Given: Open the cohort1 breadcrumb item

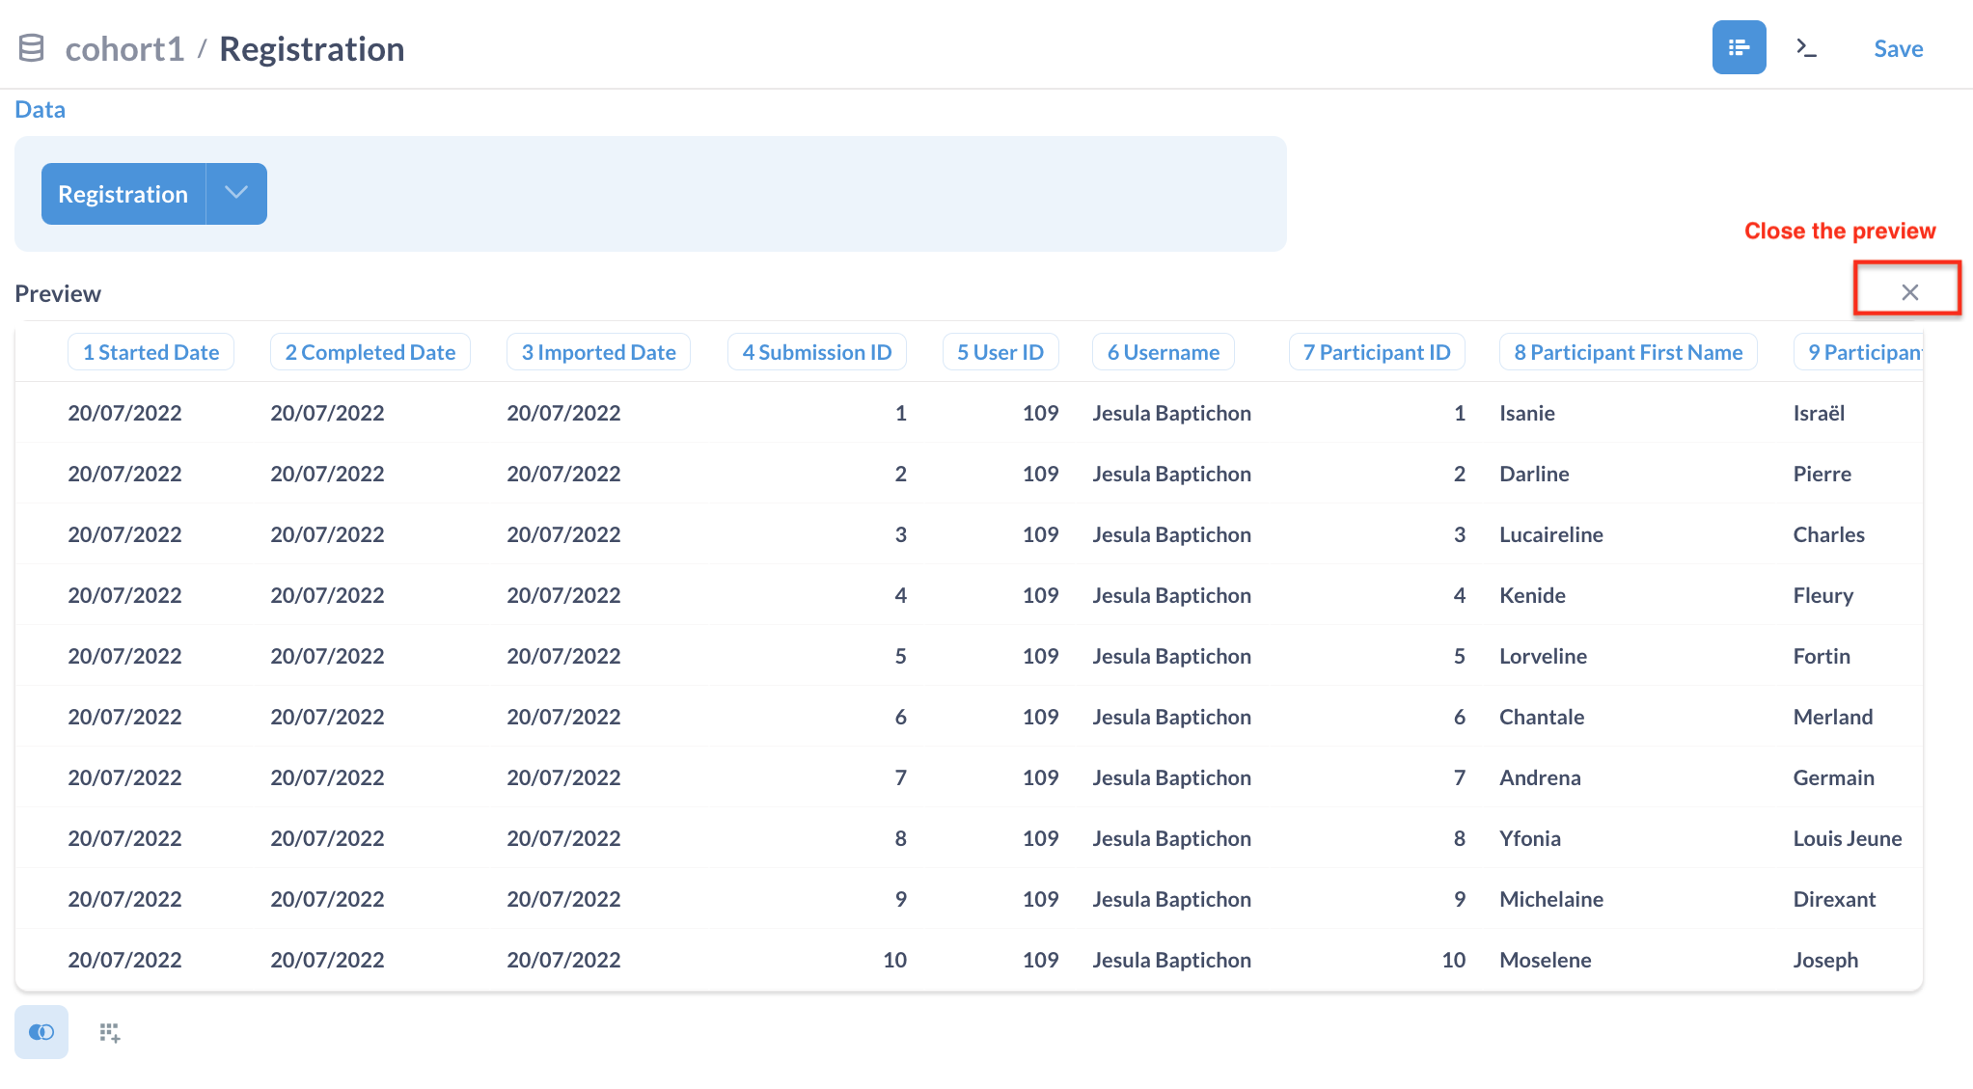Looking at the screenshot, I should click(125, 48).
